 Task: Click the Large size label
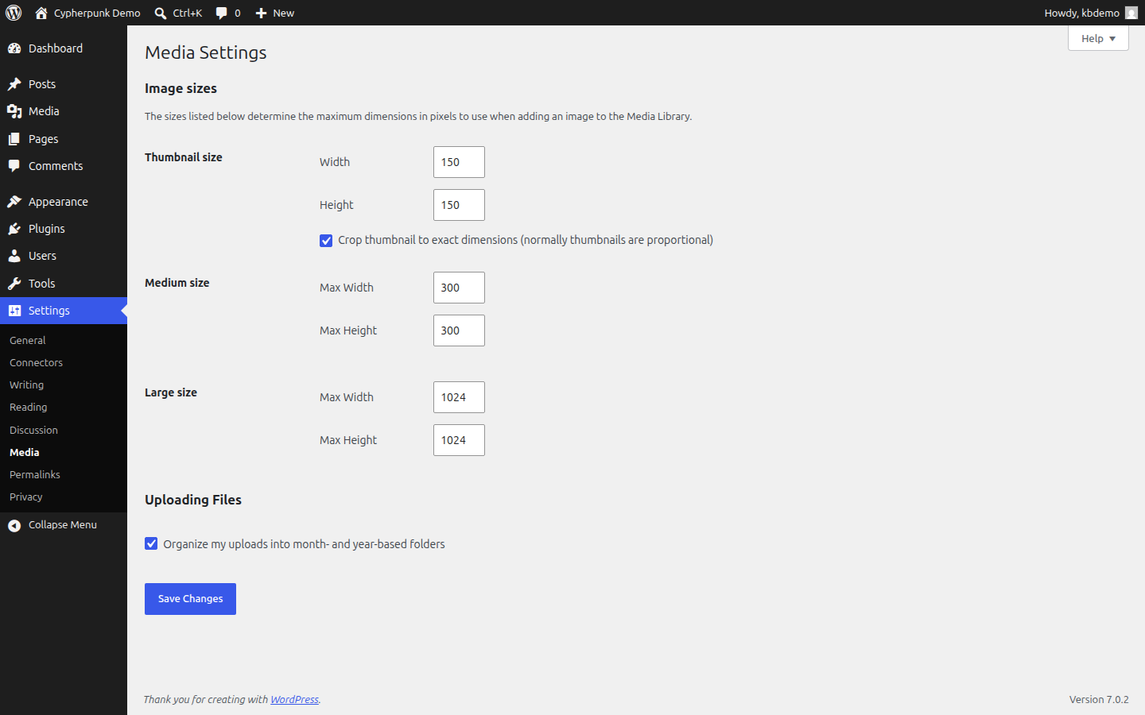click(x=171, y=392)
